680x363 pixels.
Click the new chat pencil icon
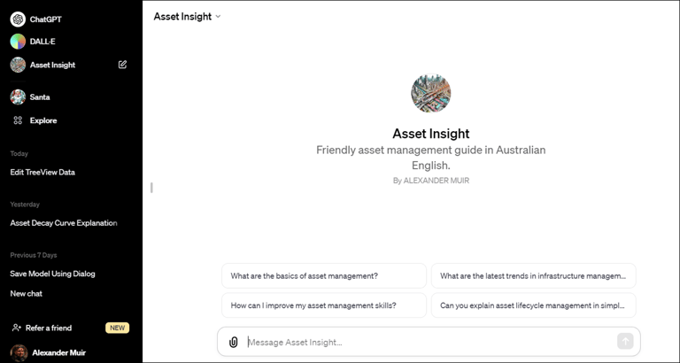click(123, 65)
